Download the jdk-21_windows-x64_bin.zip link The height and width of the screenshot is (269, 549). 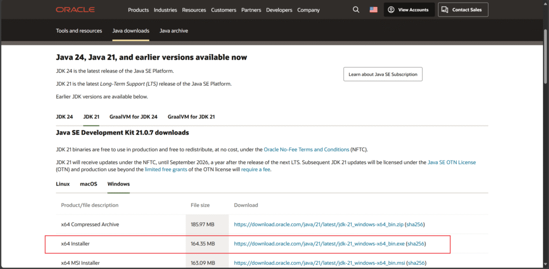click(x=318, y=225)
